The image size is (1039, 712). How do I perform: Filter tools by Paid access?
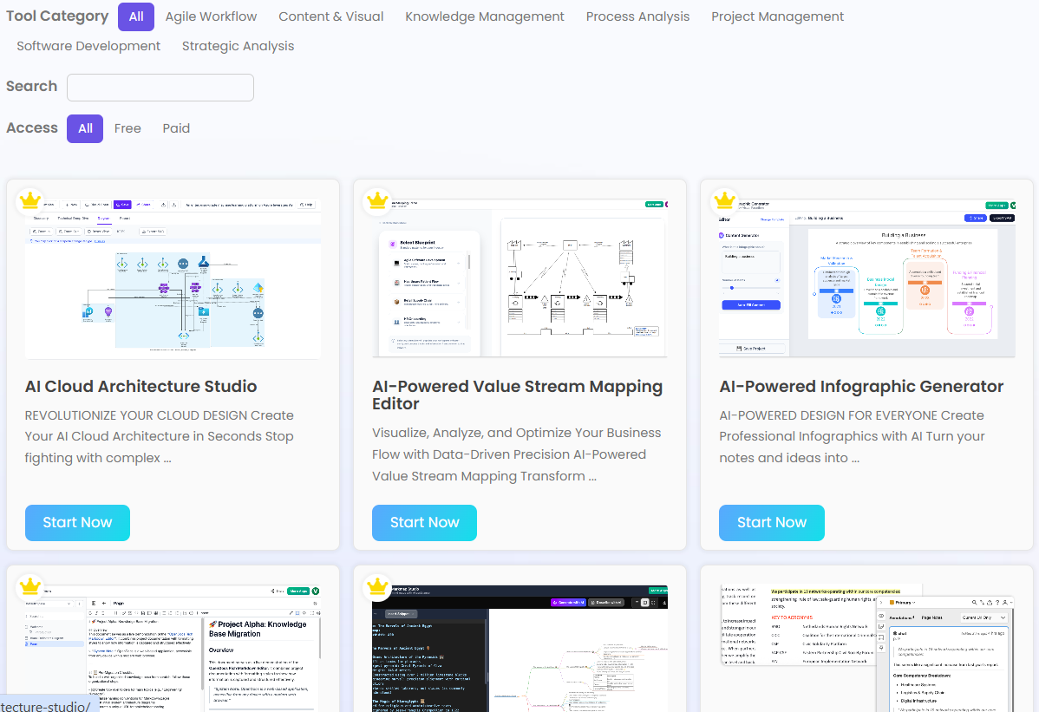[x=176, y=128]
